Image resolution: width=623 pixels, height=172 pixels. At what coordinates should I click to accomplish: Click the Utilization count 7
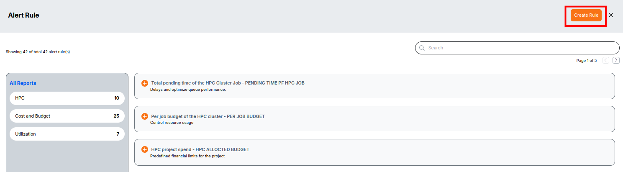118,134
